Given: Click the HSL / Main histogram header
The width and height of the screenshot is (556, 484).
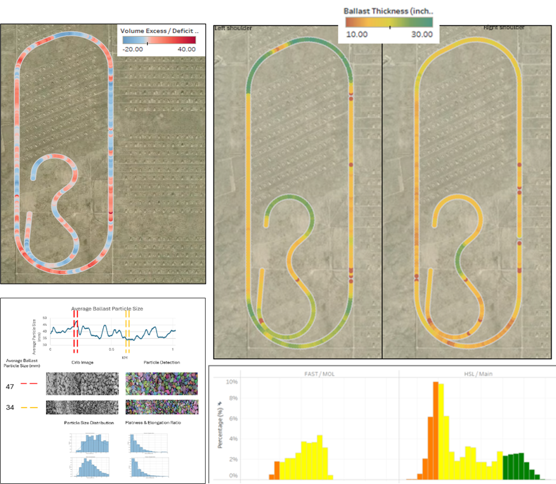Looking at the screenshot, I should point(478,374).
